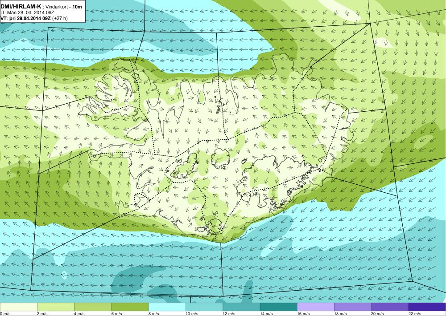
Task: Pick the light lavender 16–18 m/s legend swatch
Action: [x=316, y=307]
